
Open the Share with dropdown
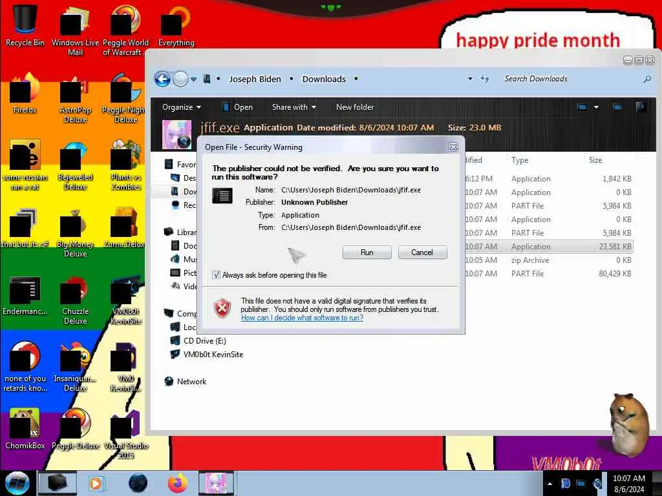point(294,107)
